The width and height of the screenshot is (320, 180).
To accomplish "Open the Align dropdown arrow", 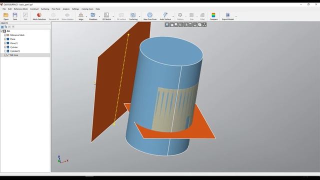I will 86,16.
